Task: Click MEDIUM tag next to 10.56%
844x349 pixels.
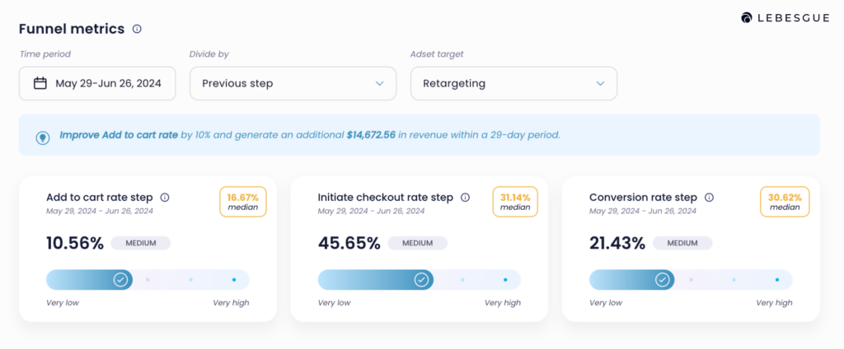Action: (x=140, y=243)
